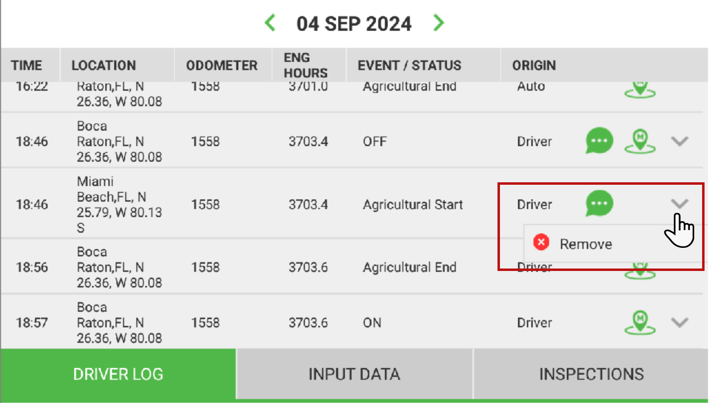Click the EVENT / STATUS column header
The height and width of the screenshot is (403, 709).
(x=410, y=66)
